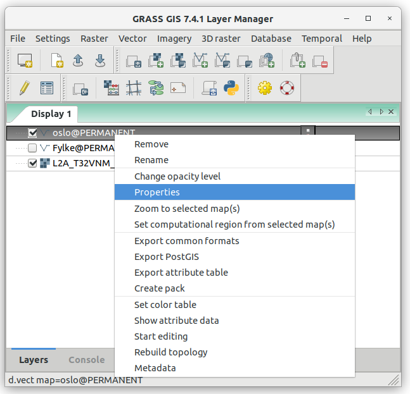Start new map display icon
410x394 pixels.
pos(25,61)
